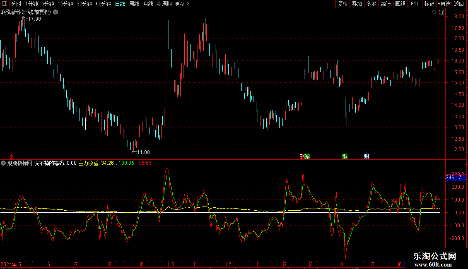Screen dimensions: 468x269
Task: Click the diamond icon above the price axis
Action: [x=434, y=12]
